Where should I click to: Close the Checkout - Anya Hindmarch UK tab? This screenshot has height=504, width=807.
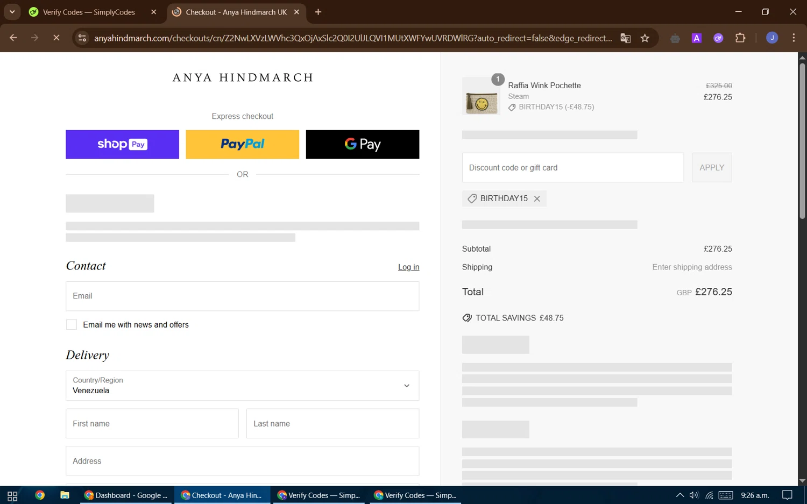[x=296, y=12]
